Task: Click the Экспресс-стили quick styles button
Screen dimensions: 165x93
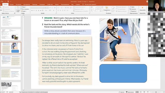Action: pos(113,9)
